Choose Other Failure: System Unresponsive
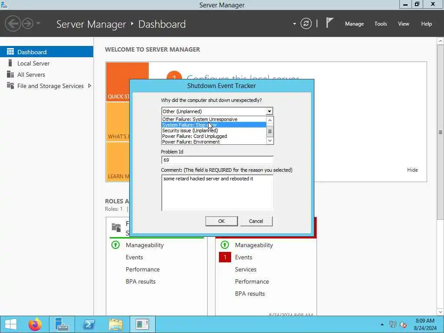The height and width of the screenshot is (333, 444). click(214, 119)
